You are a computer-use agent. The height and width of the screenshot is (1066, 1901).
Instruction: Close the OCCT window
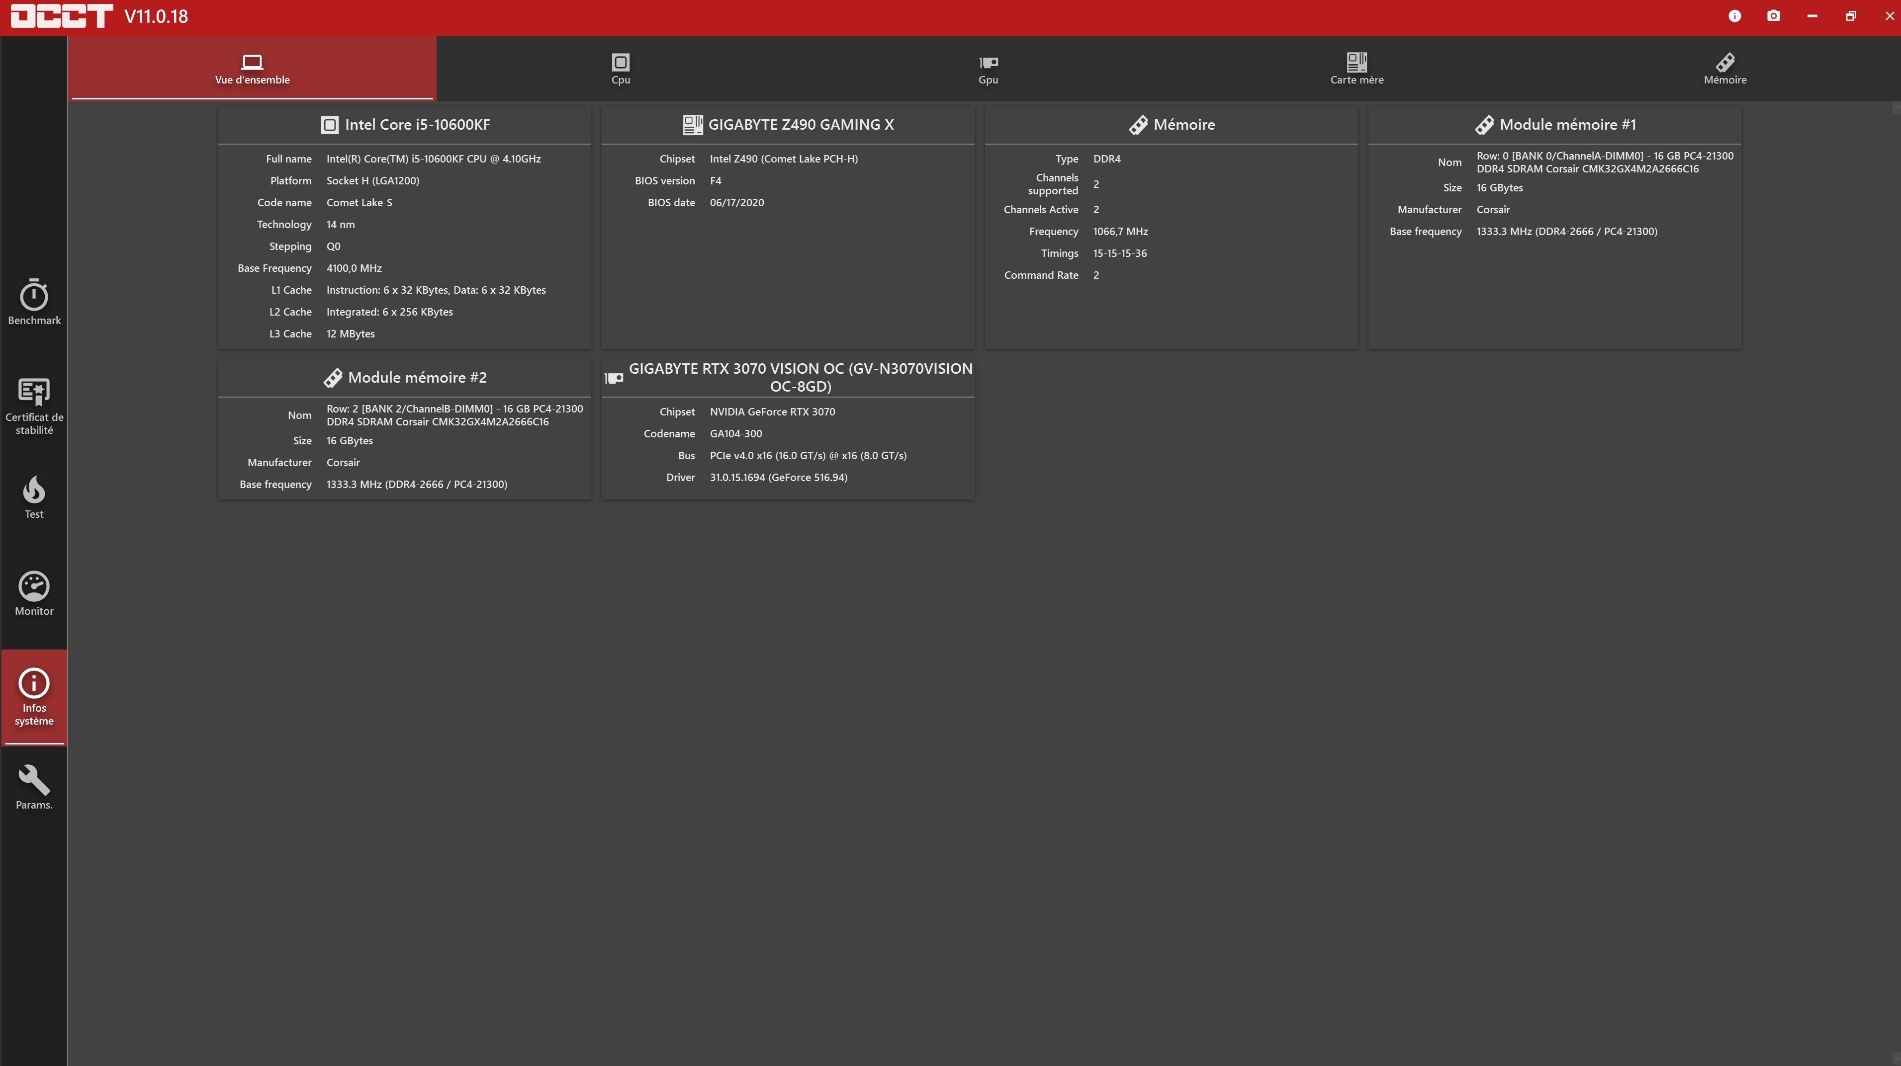click(1889, 16)
